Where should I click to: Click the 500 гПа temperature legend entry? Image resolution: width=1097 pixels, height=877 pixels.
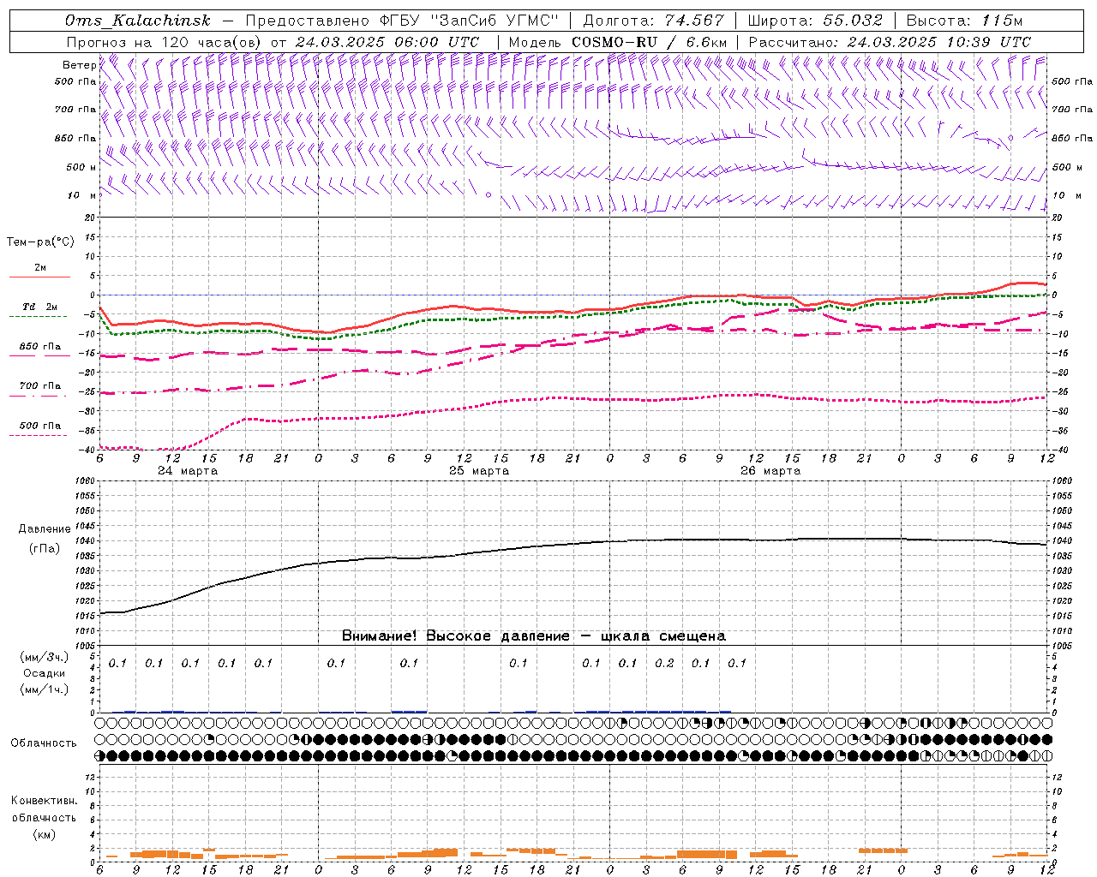tap(39, 426)
